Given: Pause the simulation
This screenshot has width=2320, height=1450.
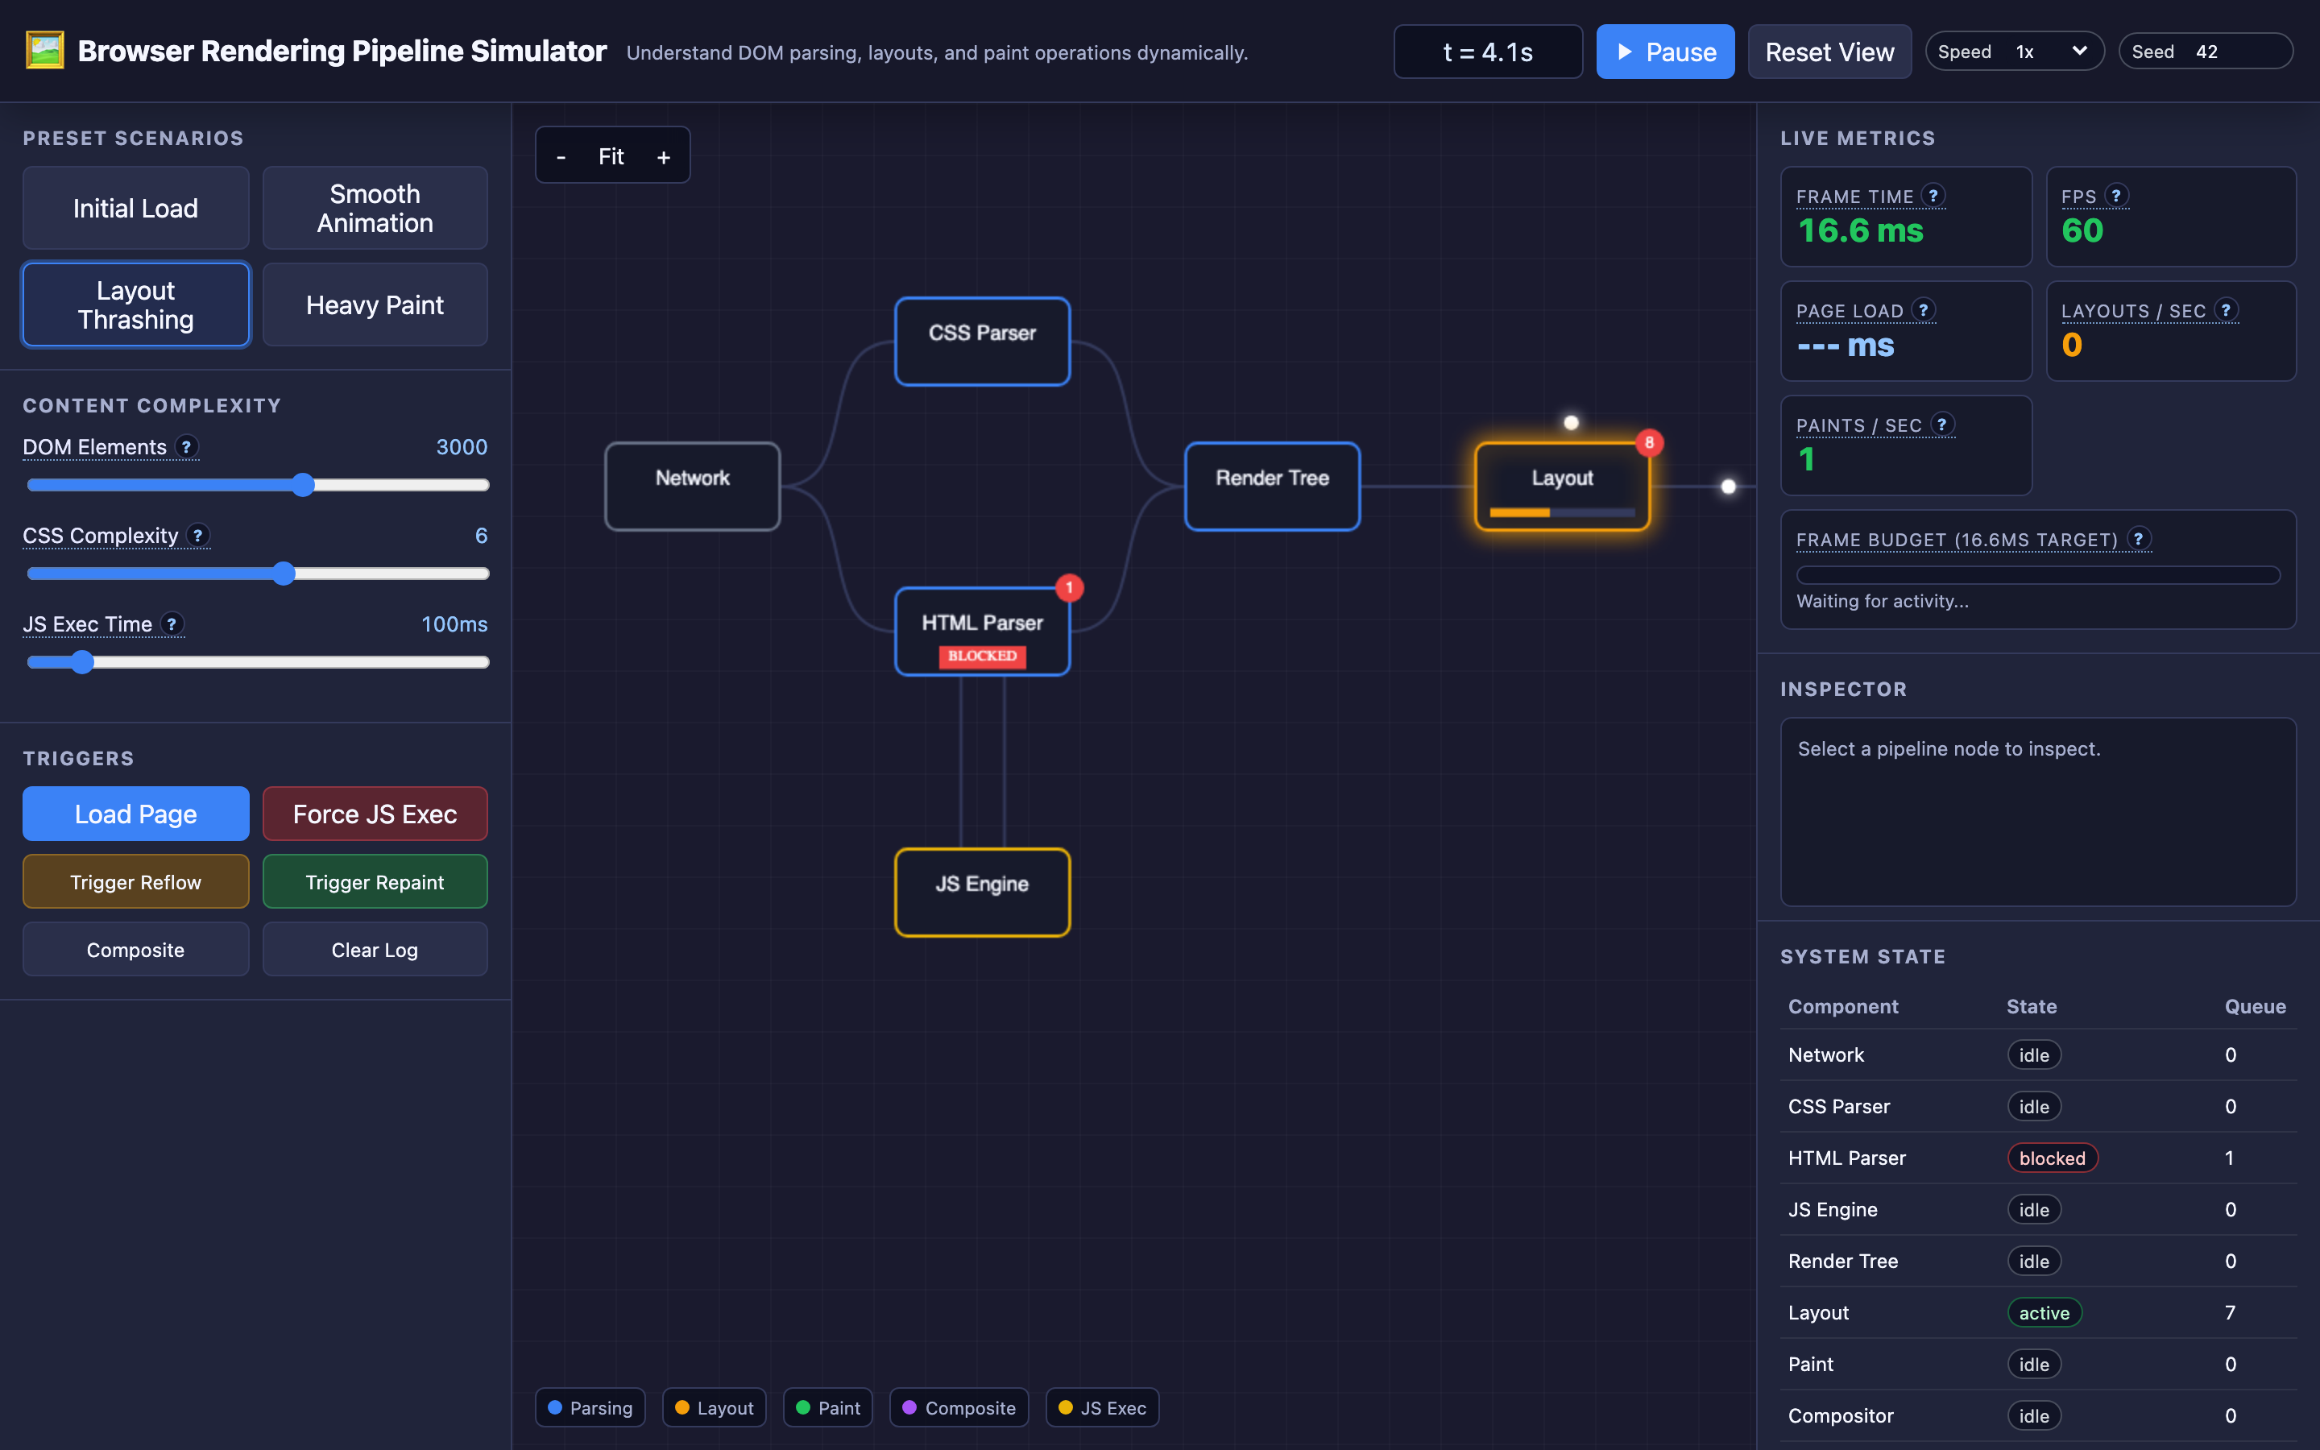Looking at the screenshot, I should pyautogui.click(x=1665, y=52).
